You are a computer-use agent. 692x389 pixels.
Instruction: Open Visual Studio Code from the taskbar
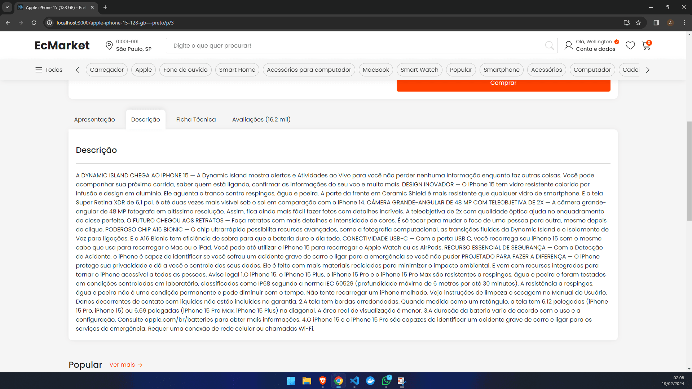[x=354, y=381]
